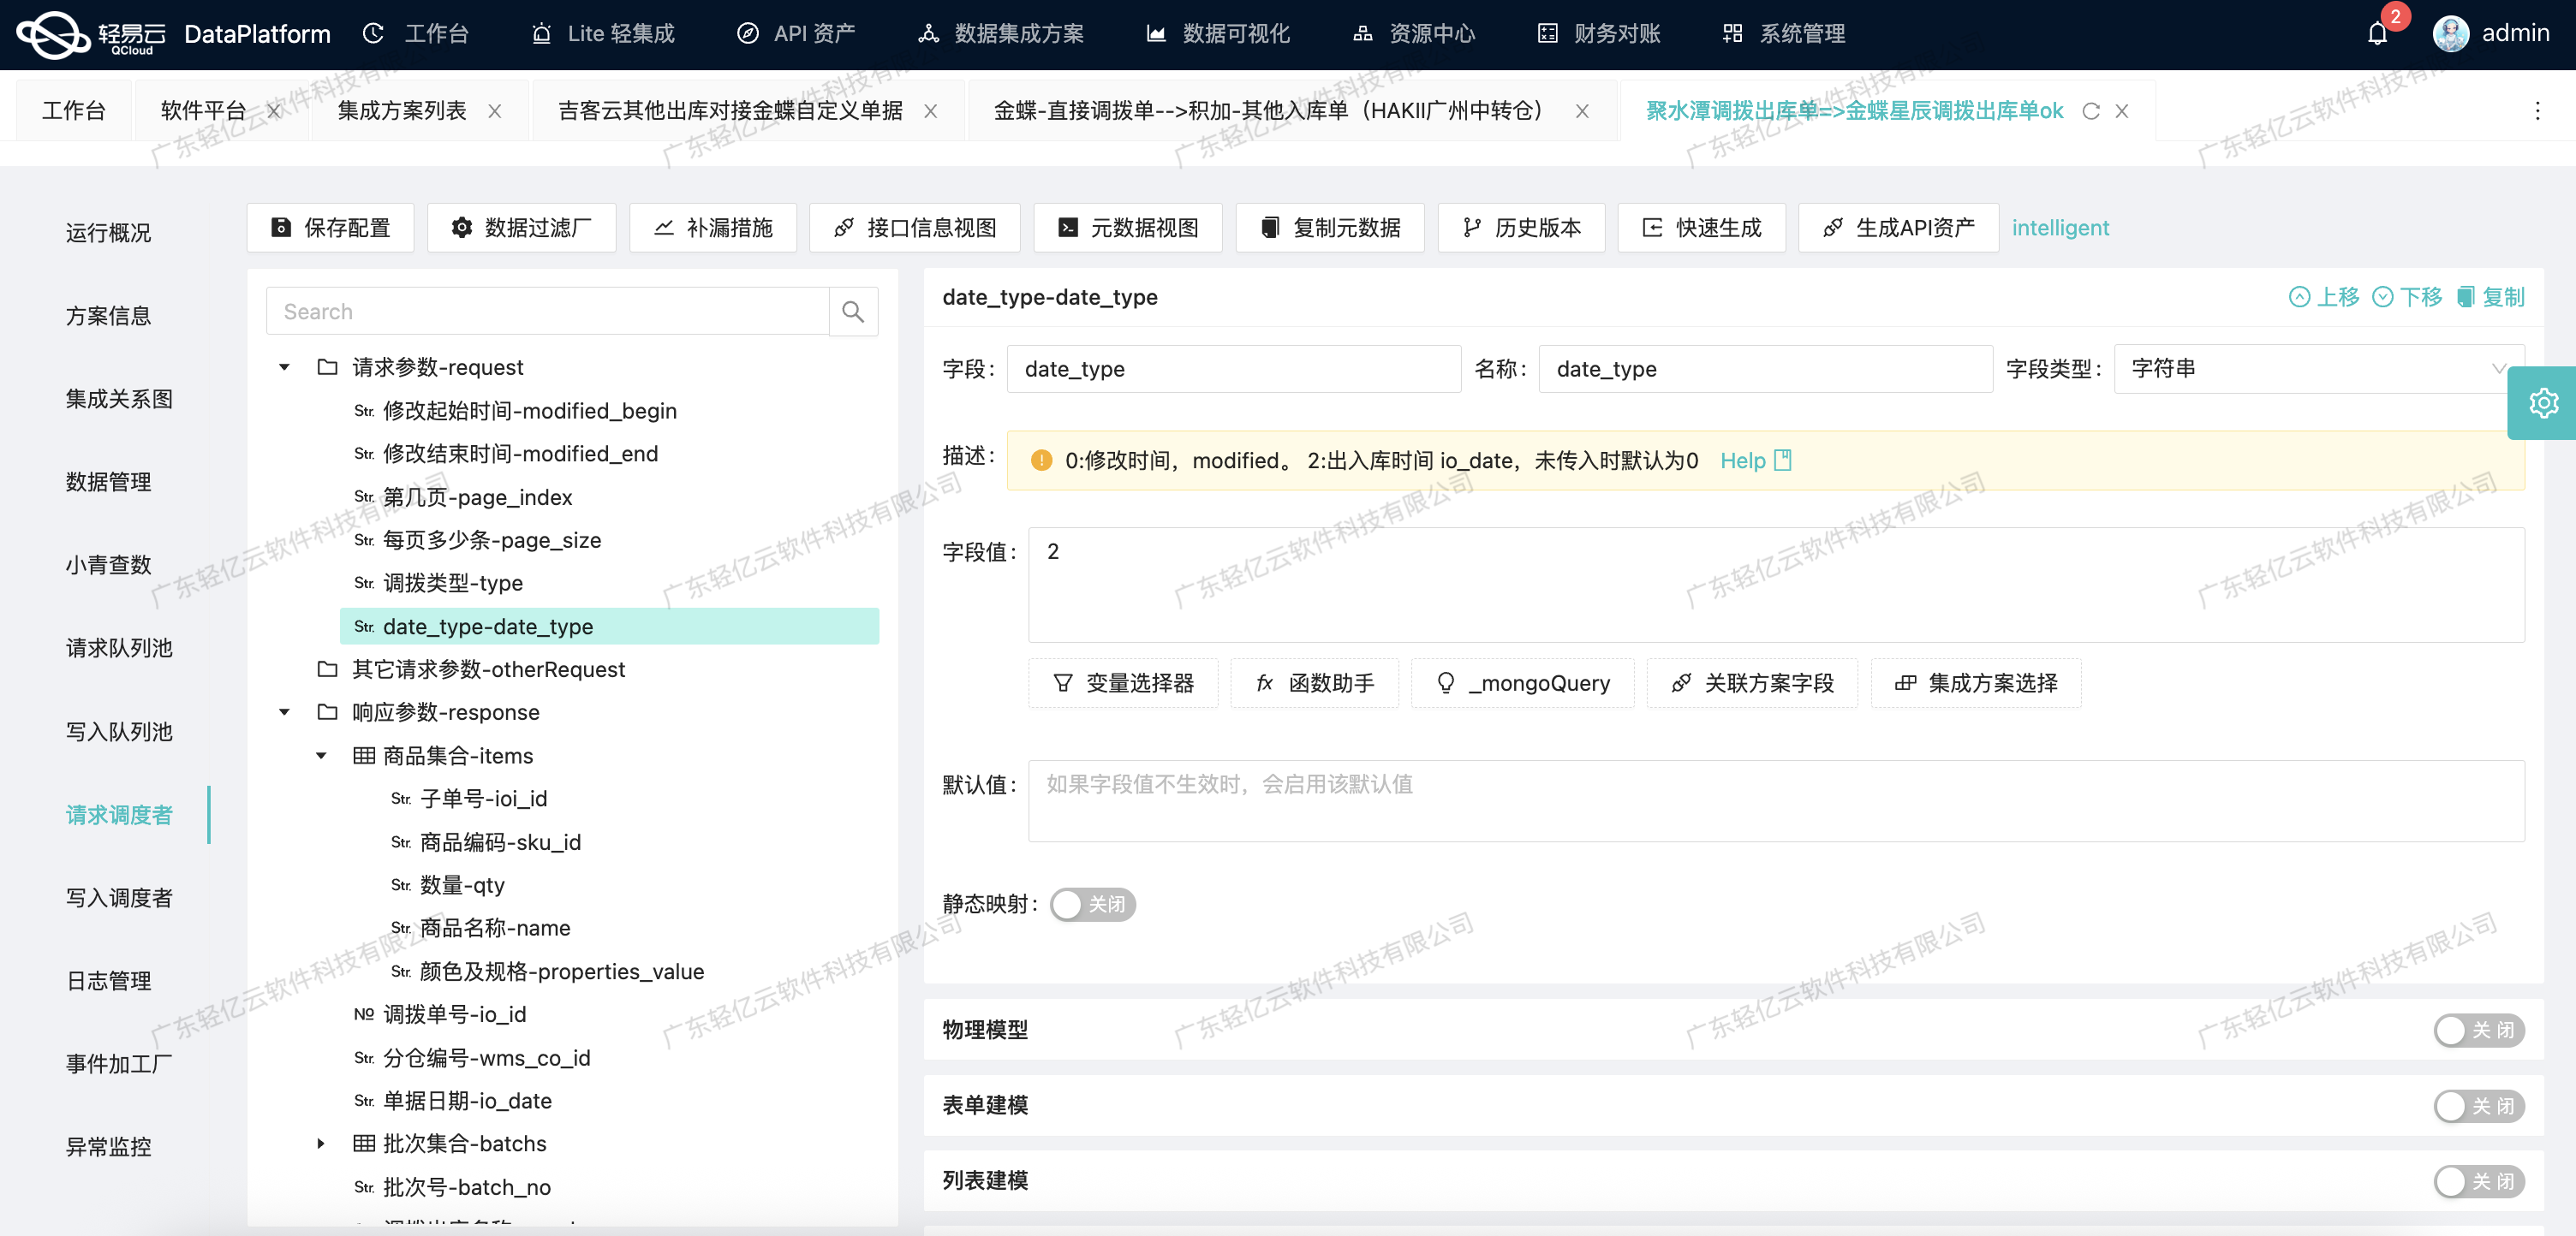The width and height of the screenshot is (2576, 1236).
Task: Open 元数据视图 metadata view
Action: click(1128, 228)
